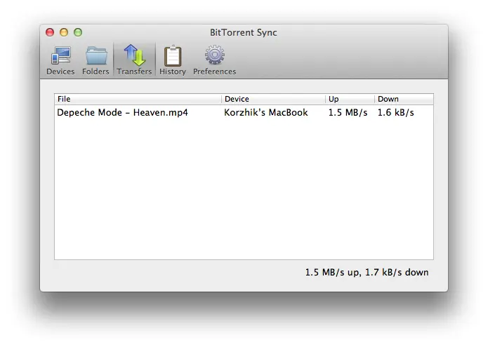488x347 pixels.
Task: Open the History clipboard icon
Action: click(x=173, y=55)
